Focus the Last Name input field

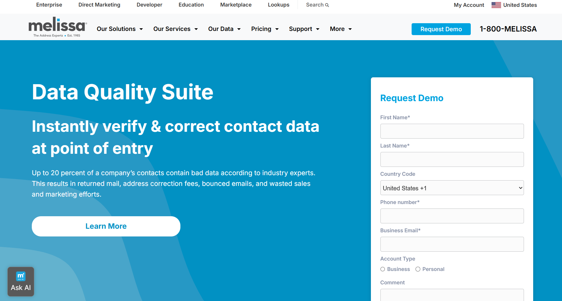click(x=452, y=159)
